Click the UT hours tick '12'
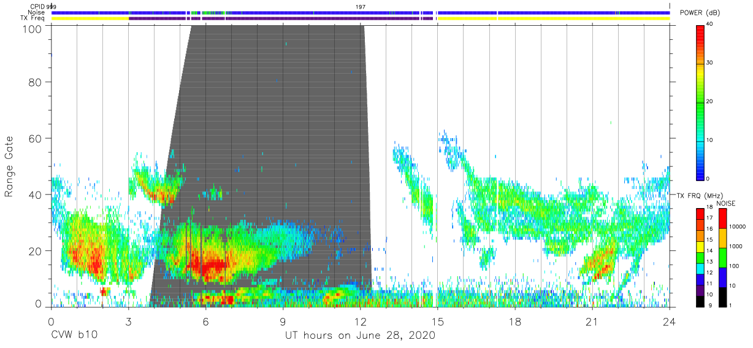This screenshot has height=348, width=753. (360, 322)
